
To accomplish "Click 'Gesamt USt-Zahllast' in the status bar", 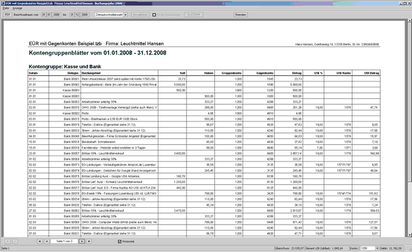I will point(318,249).
